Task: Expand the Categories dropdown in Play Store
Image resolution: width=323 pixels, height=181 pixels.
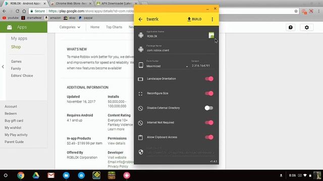Action: [x=70, y=27]
